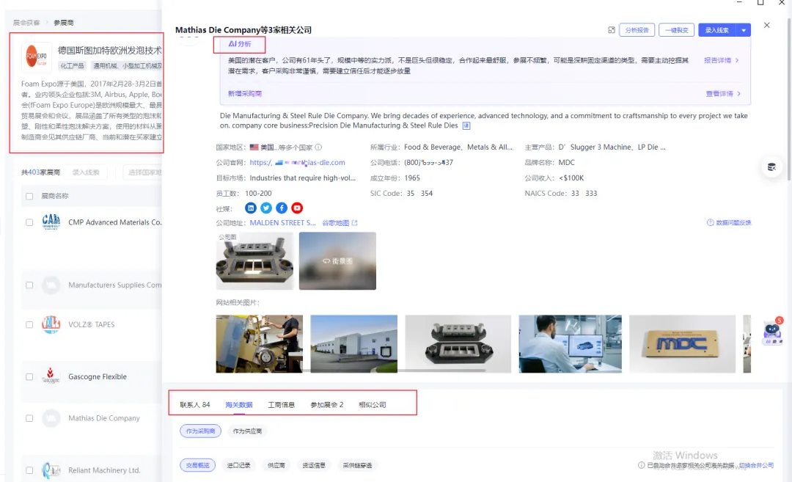Click the 数据问题反馈 question icon
Viewport: 792px width, 482px height.
pyautogui.click(x=710, y=223)
